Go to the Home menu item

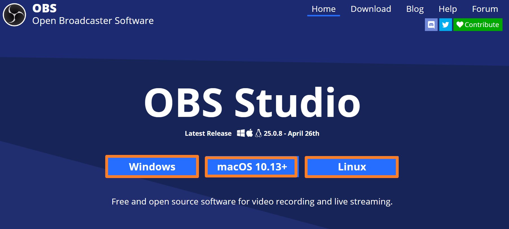point(324,9)
